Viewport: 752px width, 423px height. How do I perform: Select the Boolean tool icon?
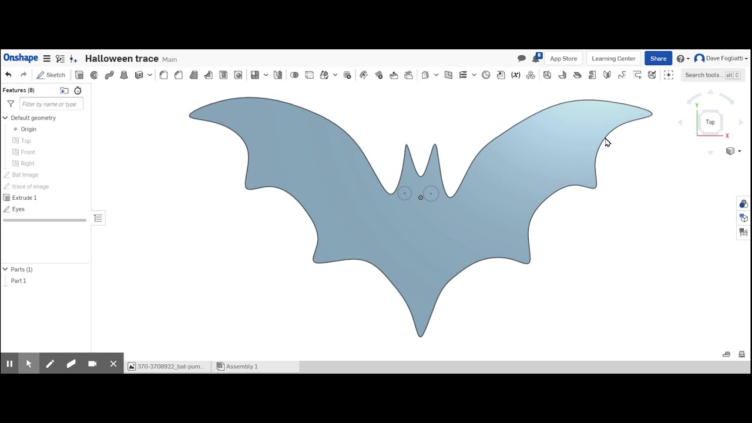coord(294,75)
